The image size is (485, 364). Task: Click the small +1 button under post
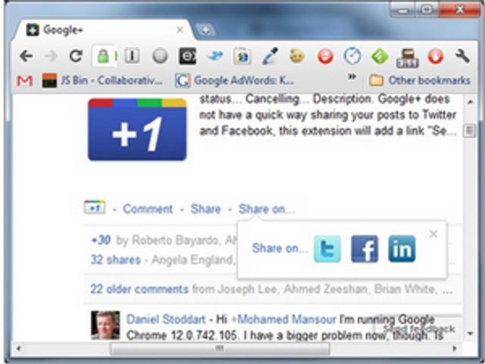point(95,207)
